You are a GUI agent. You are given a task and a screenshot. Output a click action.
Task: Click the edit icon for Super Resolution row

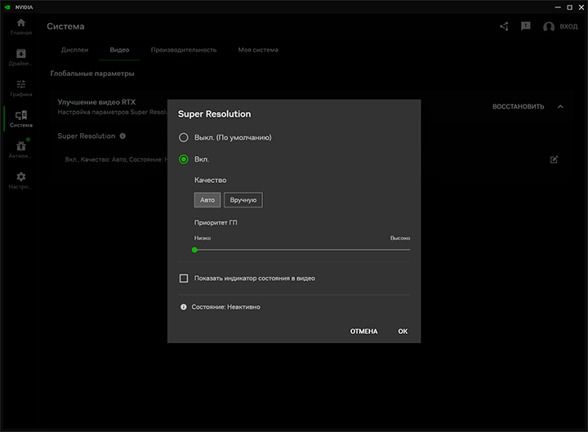tap(554, 160)
